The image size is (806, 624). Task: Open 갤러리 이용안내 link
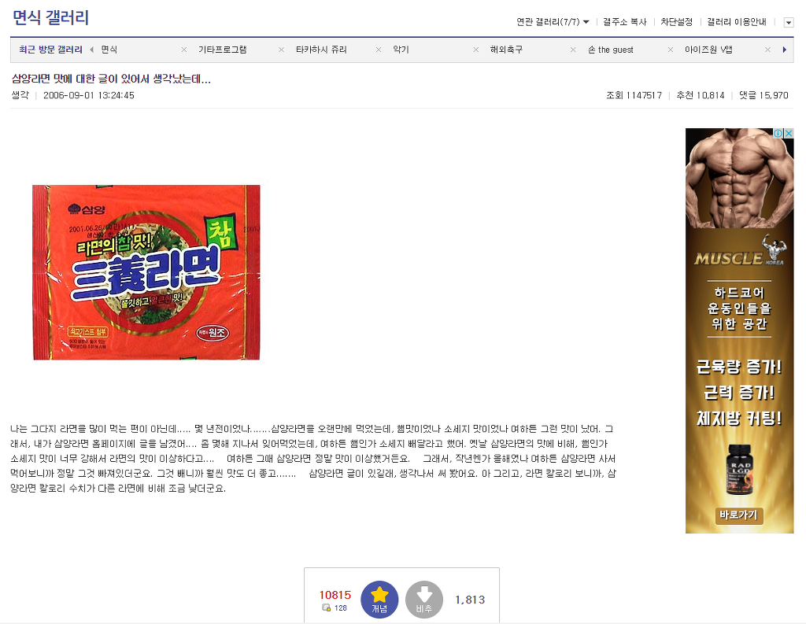click(x=737, y=21)
